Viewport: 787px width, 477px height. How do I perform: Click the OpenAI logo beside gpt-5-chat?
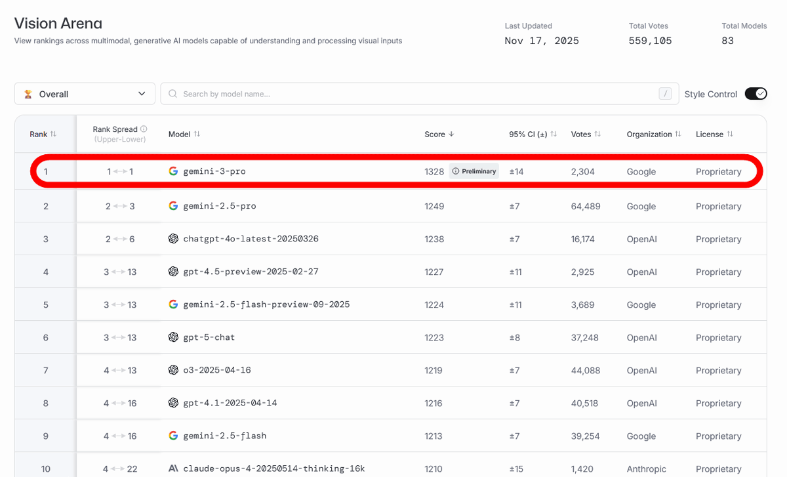click(x=173, y=337)
